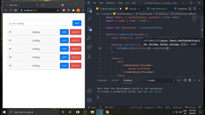Open Task View on the taskbar
Image resolution: width=205 pixels, height=115 pixels.
point(70,112)
